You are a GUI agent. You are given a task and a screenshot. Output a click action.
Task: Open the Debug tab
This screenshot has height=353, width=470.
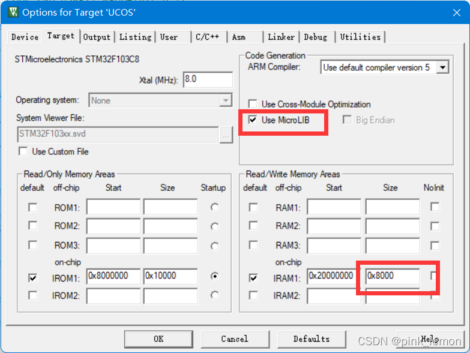(315, 37)
